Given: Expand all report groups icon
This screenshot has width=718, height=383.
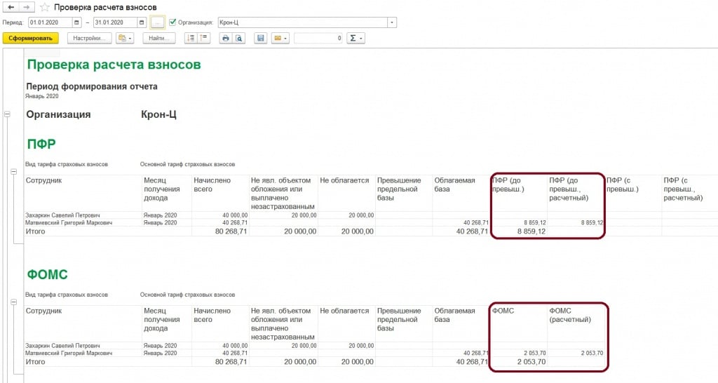Looking at the screenshot, I should pyautogui.click(x=189, y=38).
